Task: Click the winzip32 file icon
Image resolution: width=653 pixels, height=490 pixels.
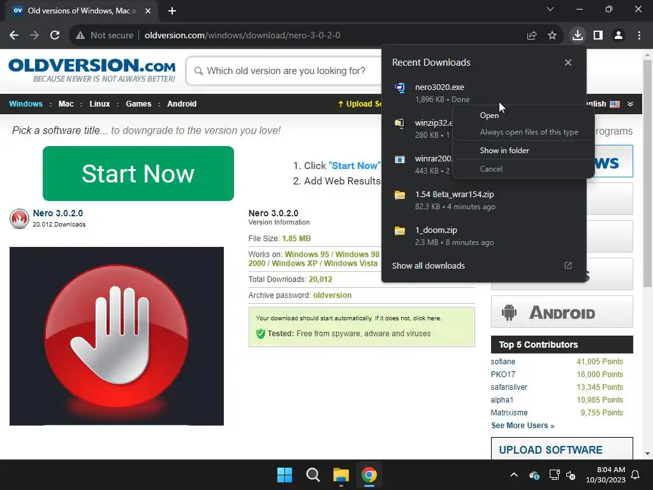Action: [x=400, y=123]
